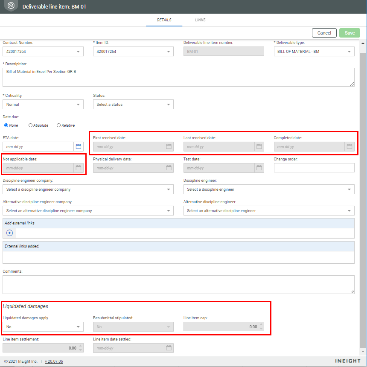The width and height of the screenshot is (367, 367).
Task: Switch to the Details tab
Action: (164, 20)
